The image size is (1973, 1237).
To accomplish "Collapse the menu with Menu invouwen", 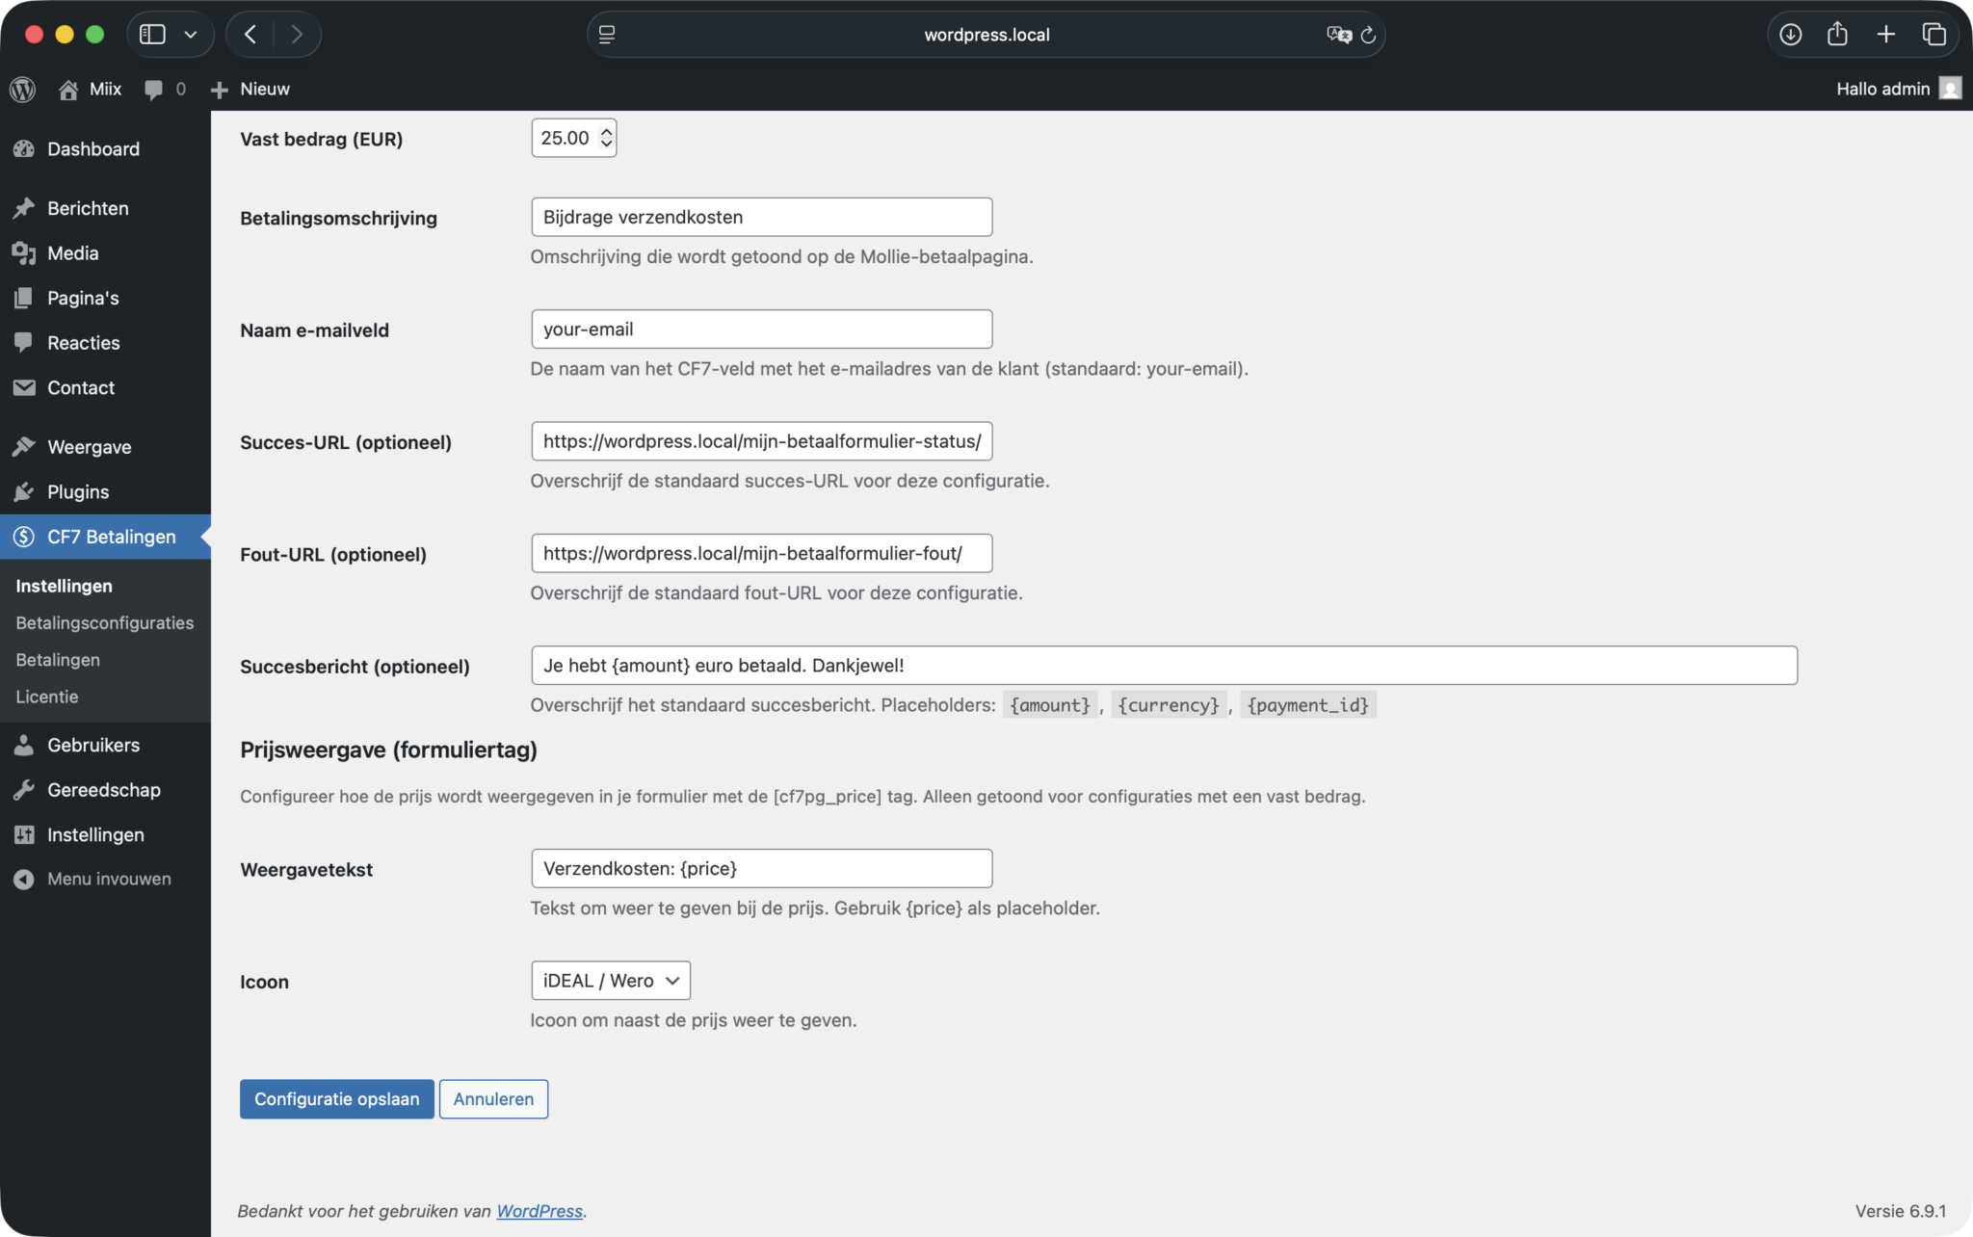I will coord(109,879).
